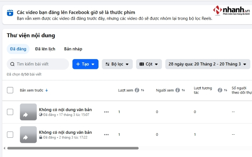Click Lượt xem value for 17 tháng 3 post
This screenshot has width=252, height=157.
(119, 112)
